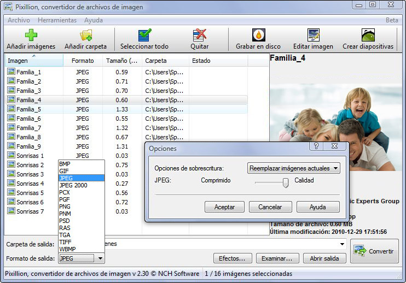Click the image icon beside Sonrisas 7
This screenshot has width=406, height=283.
coord(11,211)
